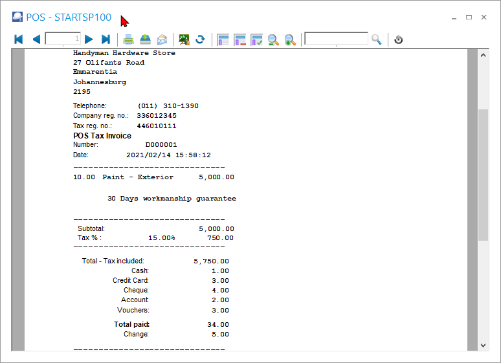Print the POS tax invoice
The height and width of the screenshot is (363, 501).
coord(129,39)
